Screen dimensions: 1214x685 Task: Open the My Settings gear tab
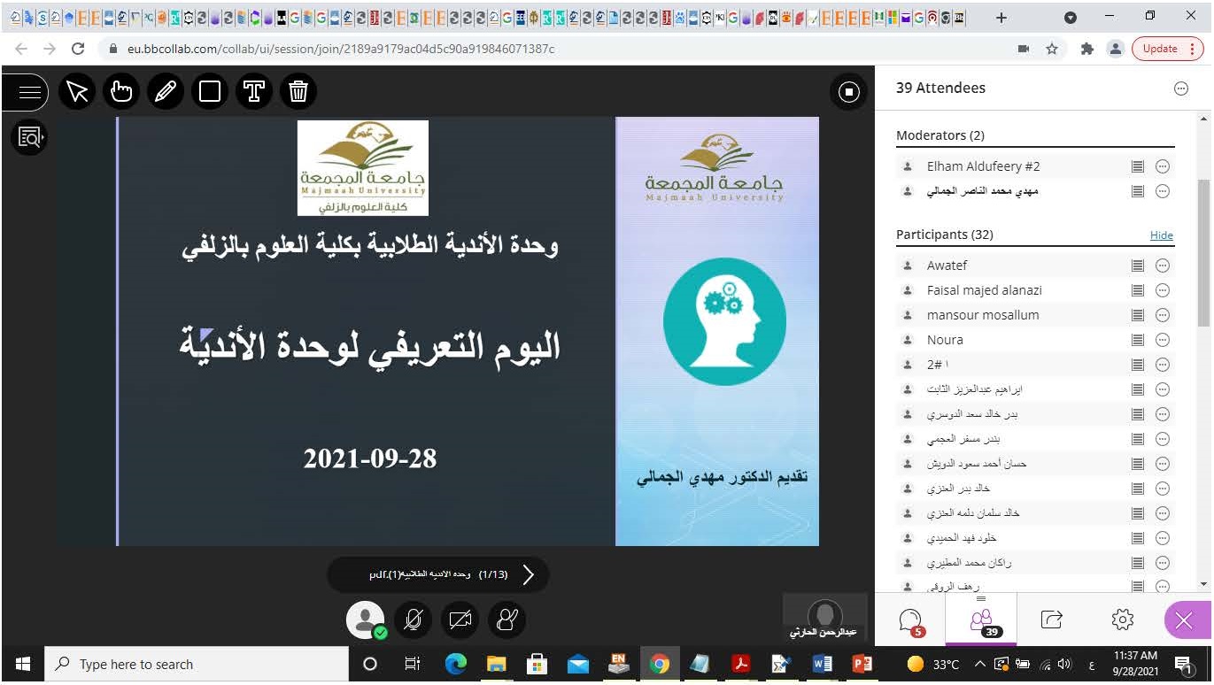1122,620
